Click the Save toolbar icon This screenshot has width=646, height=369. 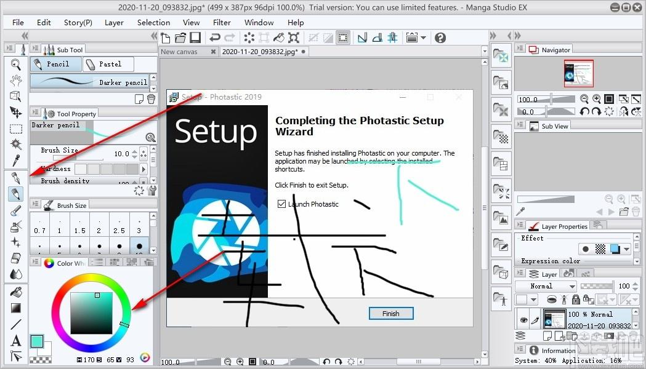pyautogui.click(x=195, y=38)
